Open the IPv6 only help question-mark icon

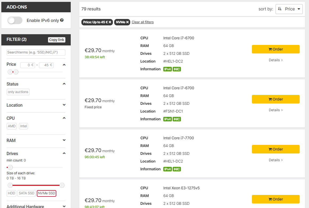62,20
